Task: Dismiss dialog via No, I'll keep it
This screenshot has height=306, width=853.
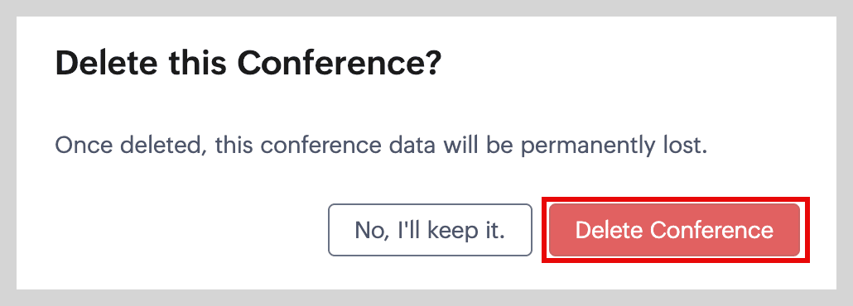Action: coord(430,230)
